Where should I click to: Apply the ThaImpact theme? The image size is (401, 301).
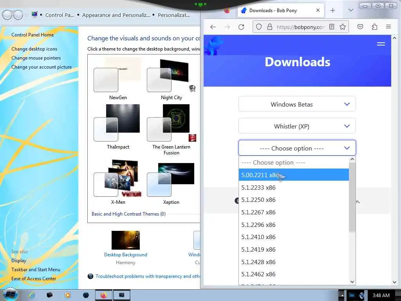118,127
